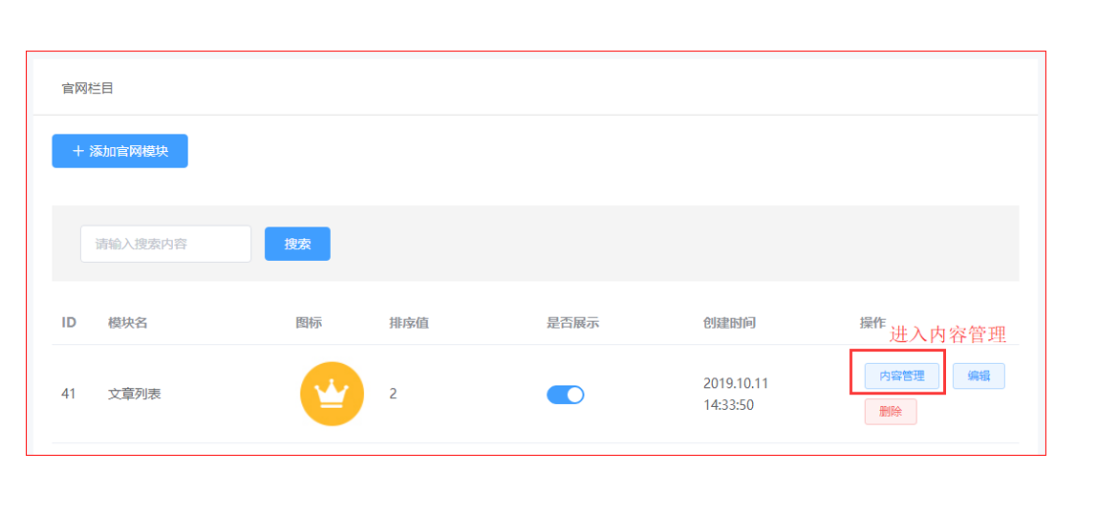Screen dimensions: 1097x515
Task: Click the ID value 41
Action: pyautogui.click(x=69, y=394)
